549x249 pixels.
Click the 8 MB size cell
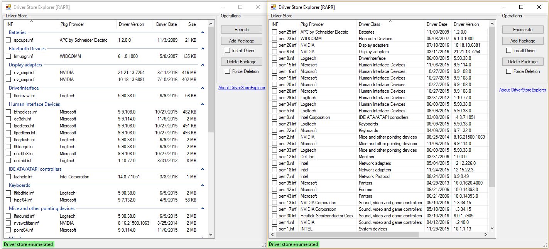click(191, 161)
